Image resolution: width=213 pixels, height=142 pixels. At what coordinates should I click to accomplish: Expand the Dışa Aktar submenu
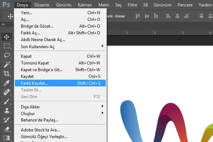click(x=60, y=107)
